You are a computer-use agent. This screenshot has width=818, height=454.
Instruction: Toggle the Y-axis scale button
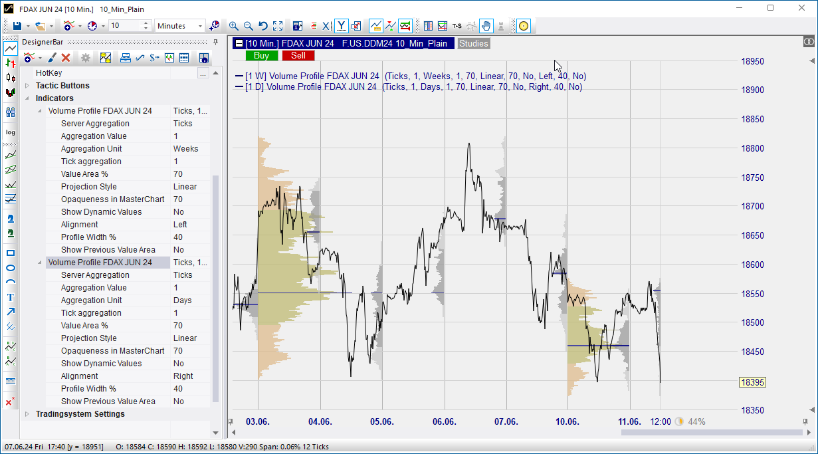coord(341,26)
